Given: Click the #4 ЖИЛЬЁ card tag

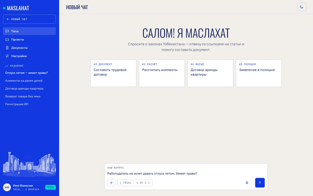Looking at the screenshot, I should click(197, 64).
